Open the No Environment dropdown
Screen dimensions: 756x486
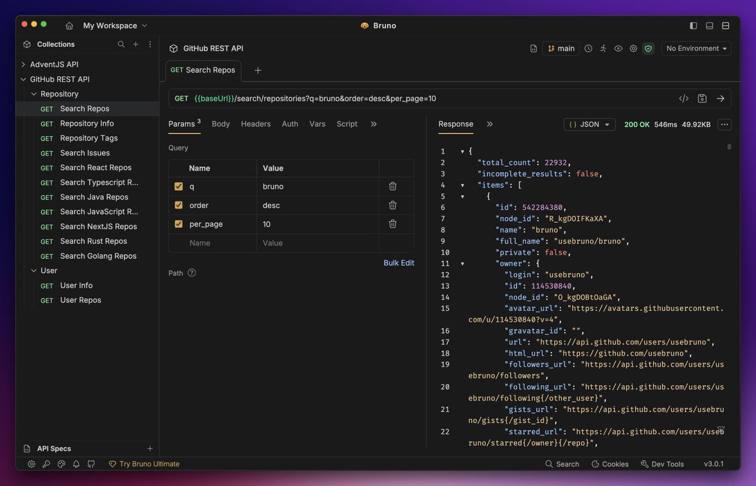tap(696, 48)
